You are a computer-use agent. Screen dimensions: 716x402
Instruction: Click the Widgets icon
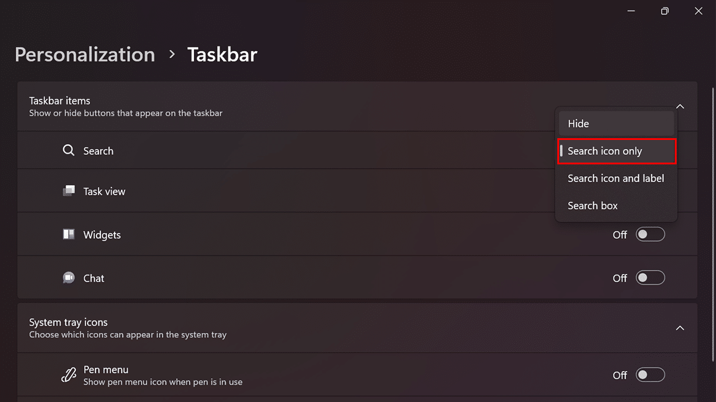pos(69,235)
